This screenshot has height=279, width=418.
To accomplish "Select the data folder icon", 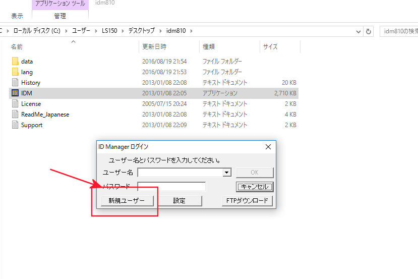I will pos(15,62).
